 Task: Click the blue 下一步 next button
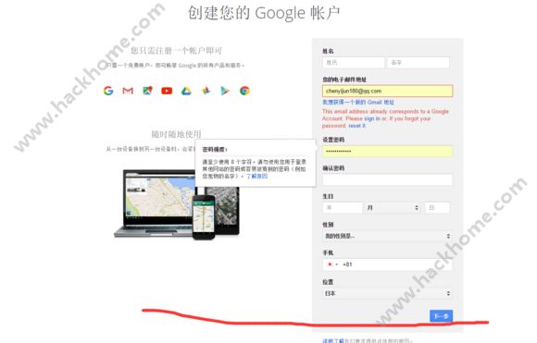click(441, 316)
